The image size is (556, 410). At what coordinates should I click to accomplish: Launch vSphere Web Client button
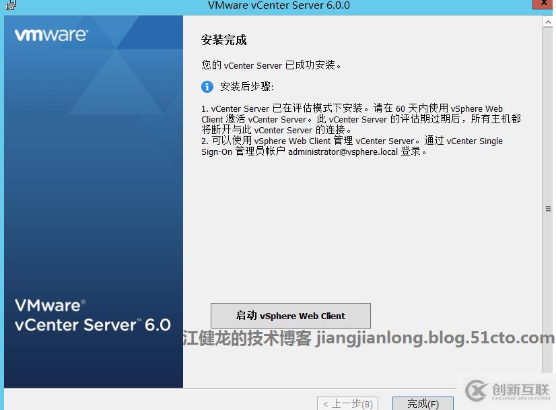click(x=290, y=315)
